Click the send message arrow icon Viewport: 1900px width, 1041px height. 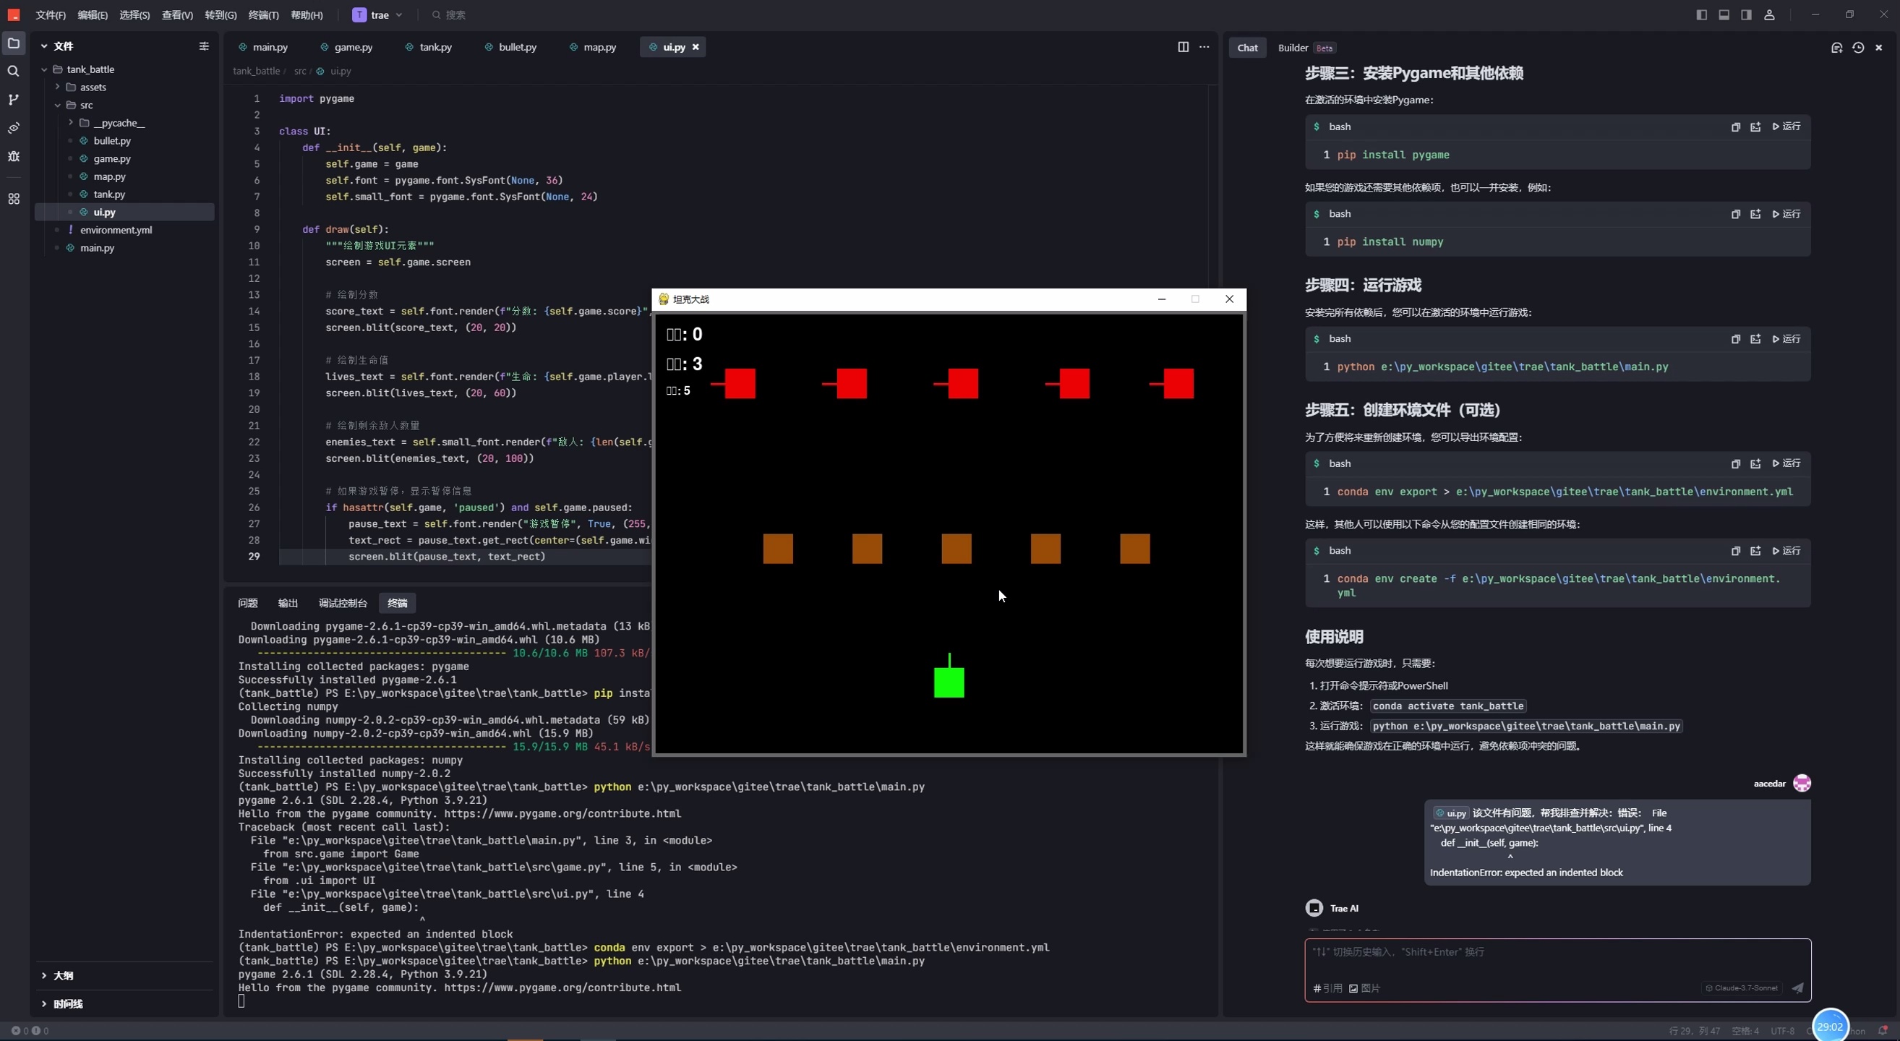1797,988
